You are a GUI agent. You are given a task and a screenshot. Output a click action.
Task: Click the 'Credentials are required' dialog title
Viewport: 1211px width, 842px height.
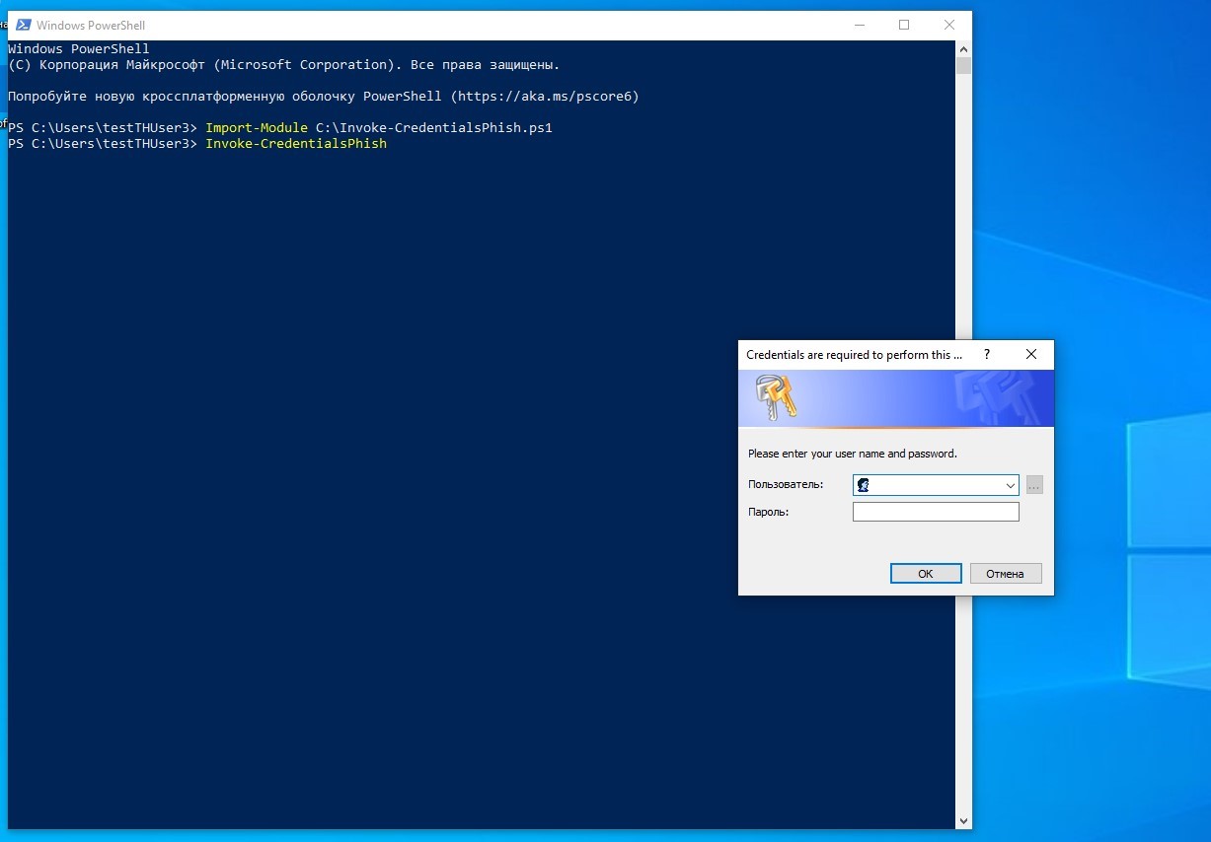pos(854,355)
